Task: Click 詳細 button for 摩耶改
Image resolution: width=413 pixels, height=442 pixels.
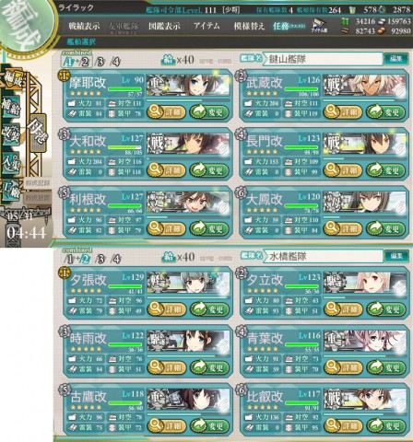Action: coord(166,111)
